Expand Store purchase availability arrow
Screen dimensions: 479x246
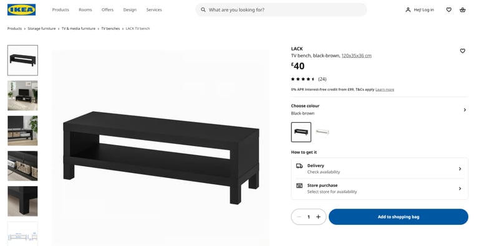click(460, 189)
